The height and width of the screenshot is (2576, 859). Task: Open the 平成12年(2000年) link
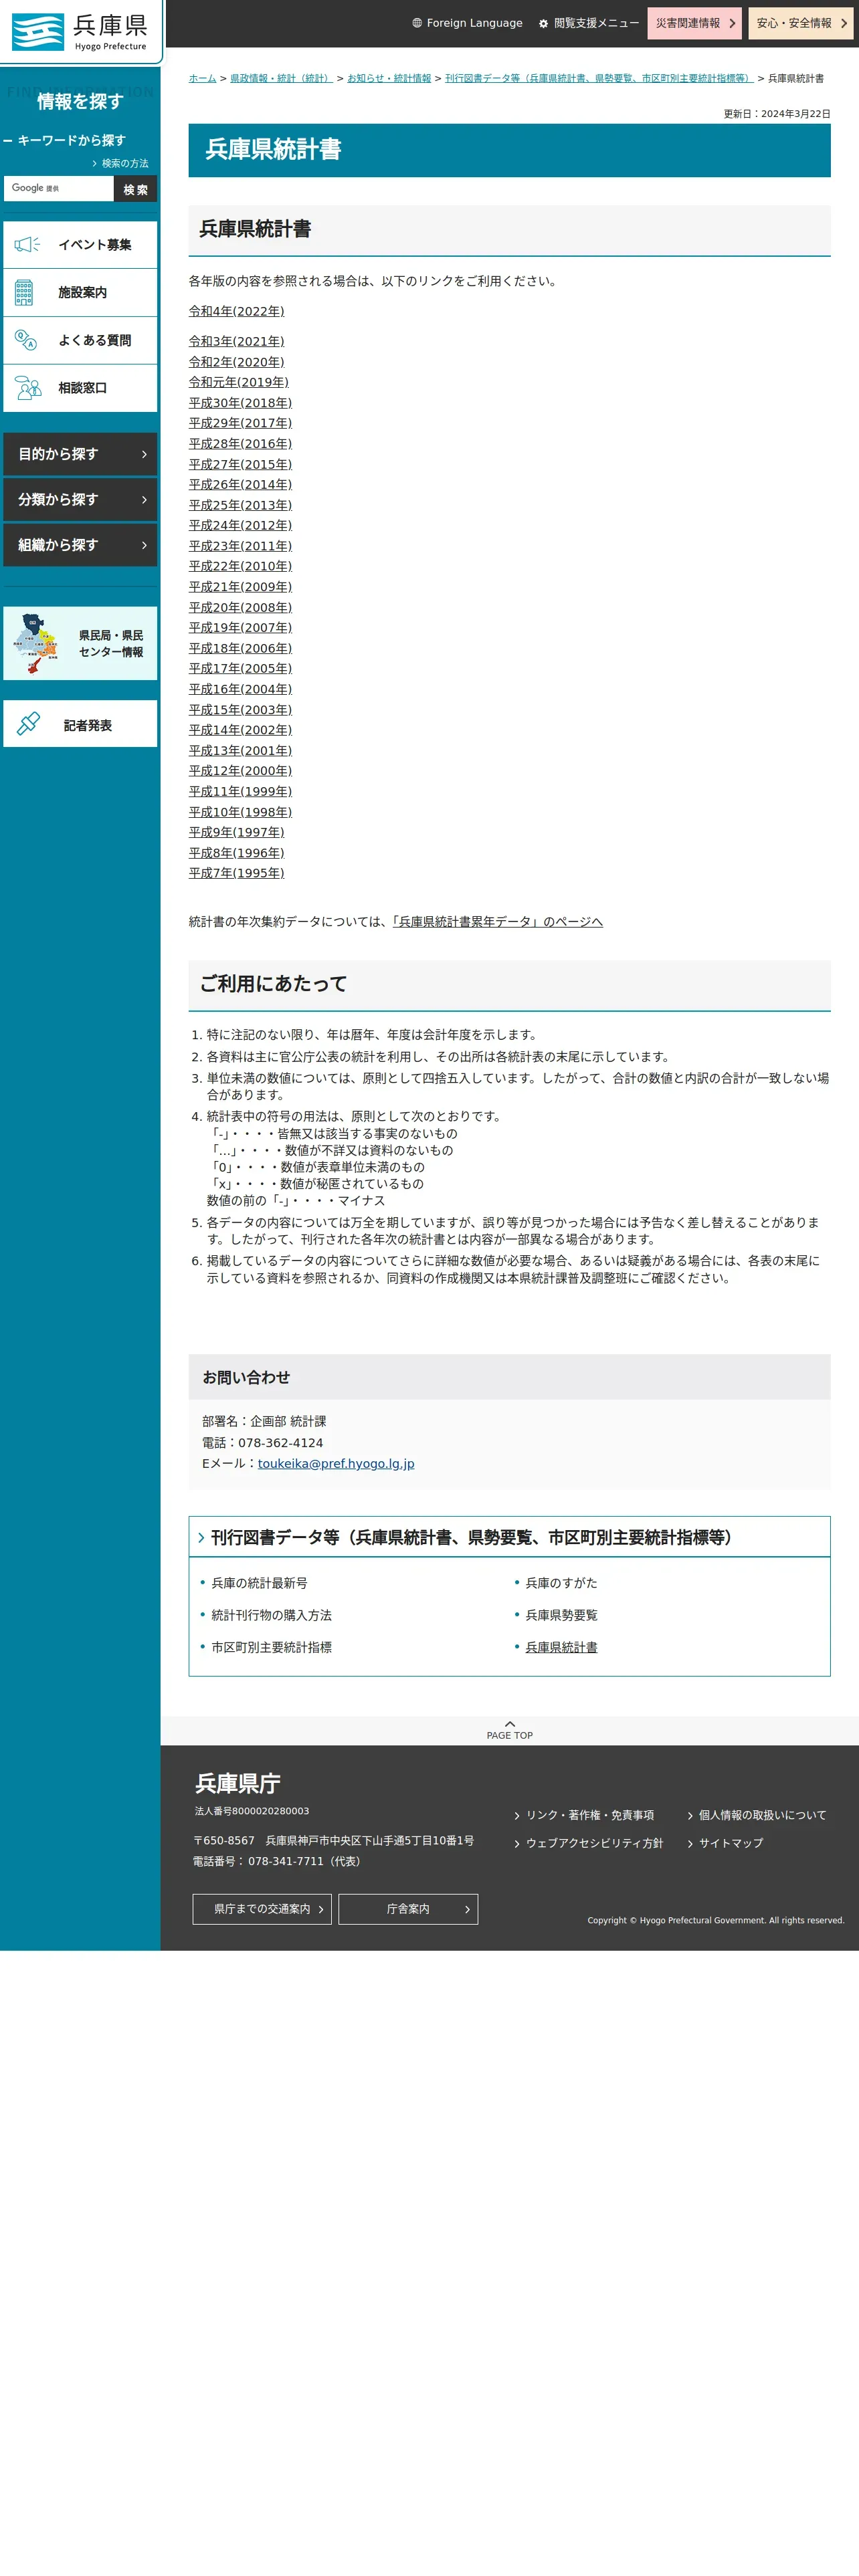pos(241,771)
